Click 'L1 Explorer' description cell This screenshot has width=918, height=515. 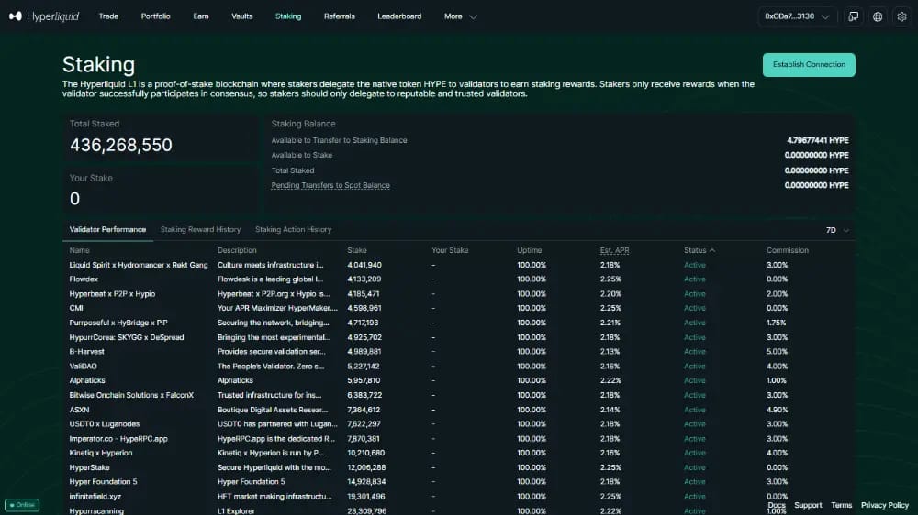(236, 511)
